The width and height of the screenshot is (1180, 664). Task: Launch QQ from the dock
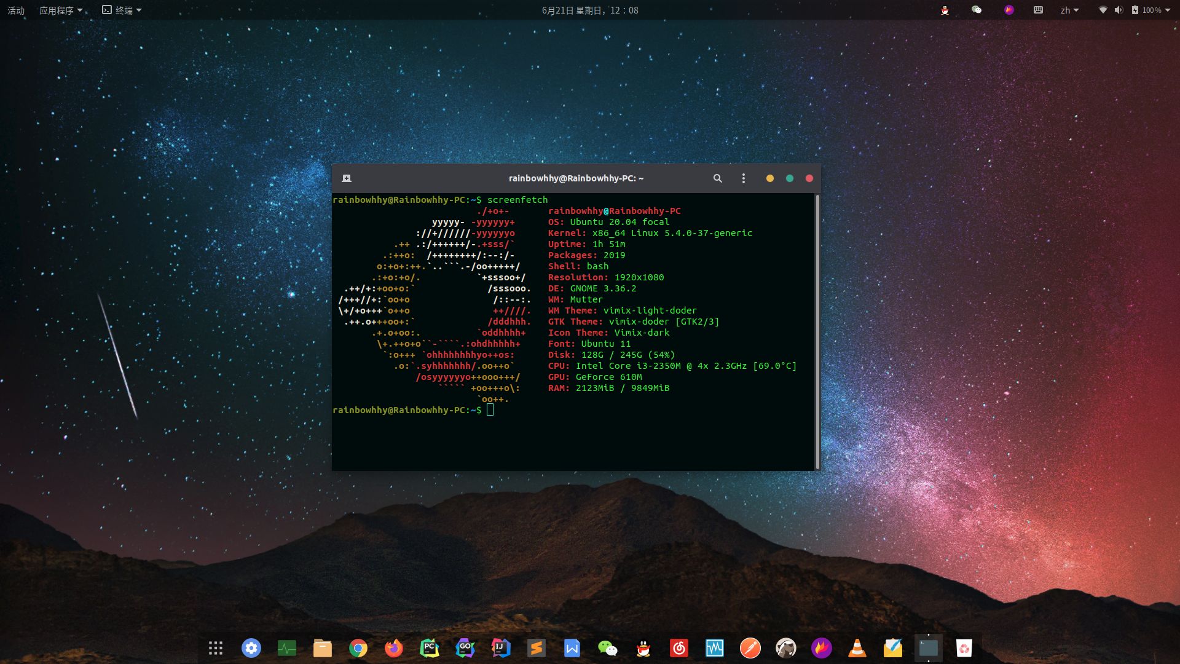pyautogui.click(x=643, y=648)
